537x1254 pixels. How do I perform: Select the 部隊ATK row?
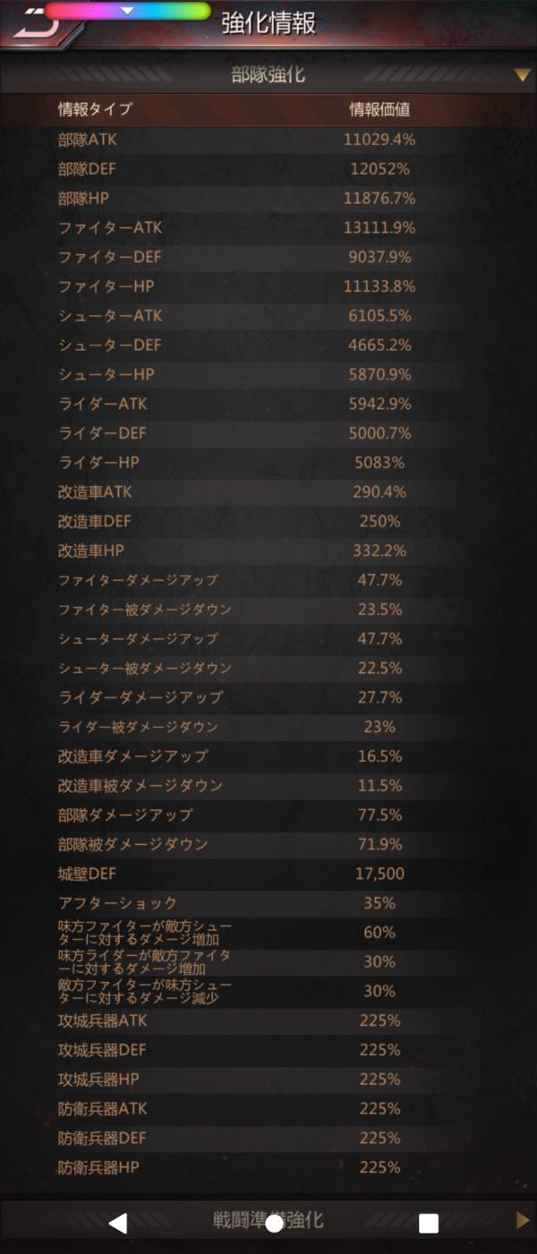click(x=268, y=140)
